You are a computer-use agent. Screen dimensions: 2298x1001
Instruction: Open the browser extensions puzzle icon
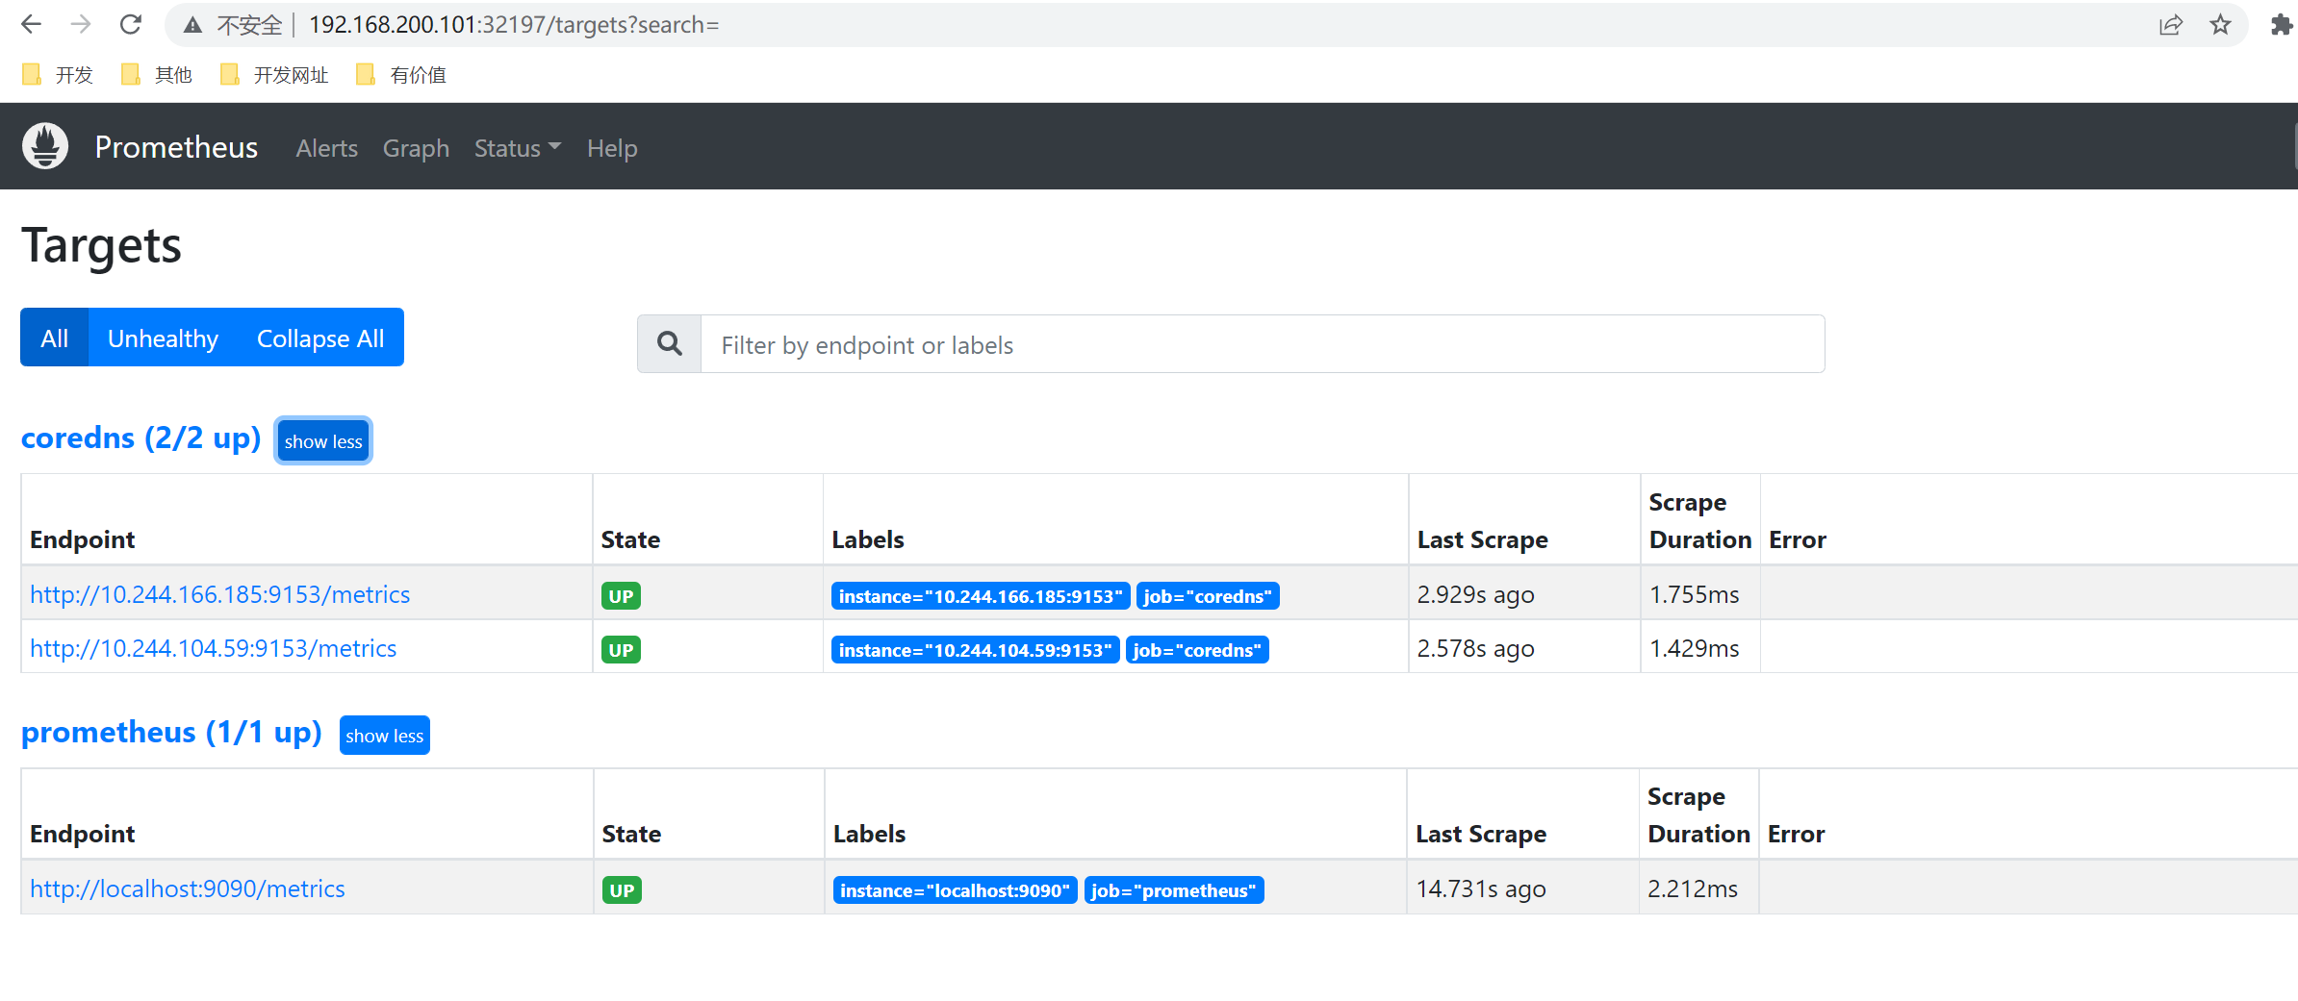2281,25
